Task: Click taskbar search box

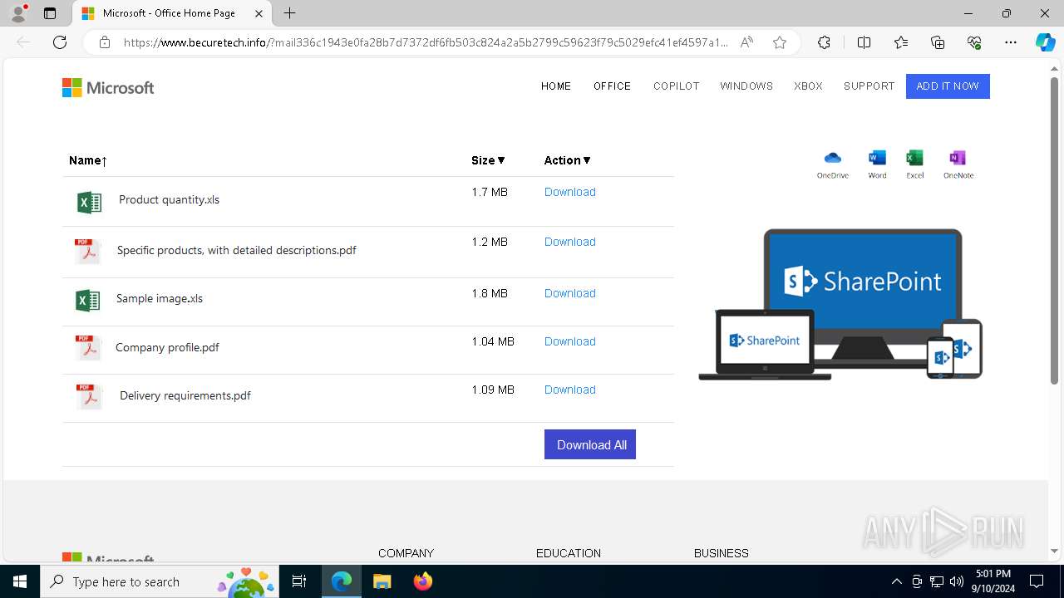Action: tap(160, 581)
